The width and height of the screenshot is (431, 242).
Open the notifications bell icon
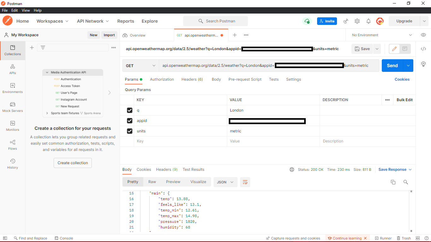click(369, 21)
